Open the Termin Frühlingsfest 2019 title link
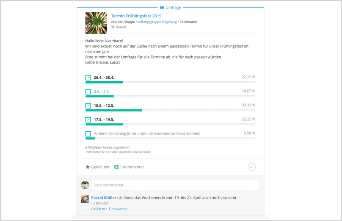 pyautogui.click(x=136, y=16)
